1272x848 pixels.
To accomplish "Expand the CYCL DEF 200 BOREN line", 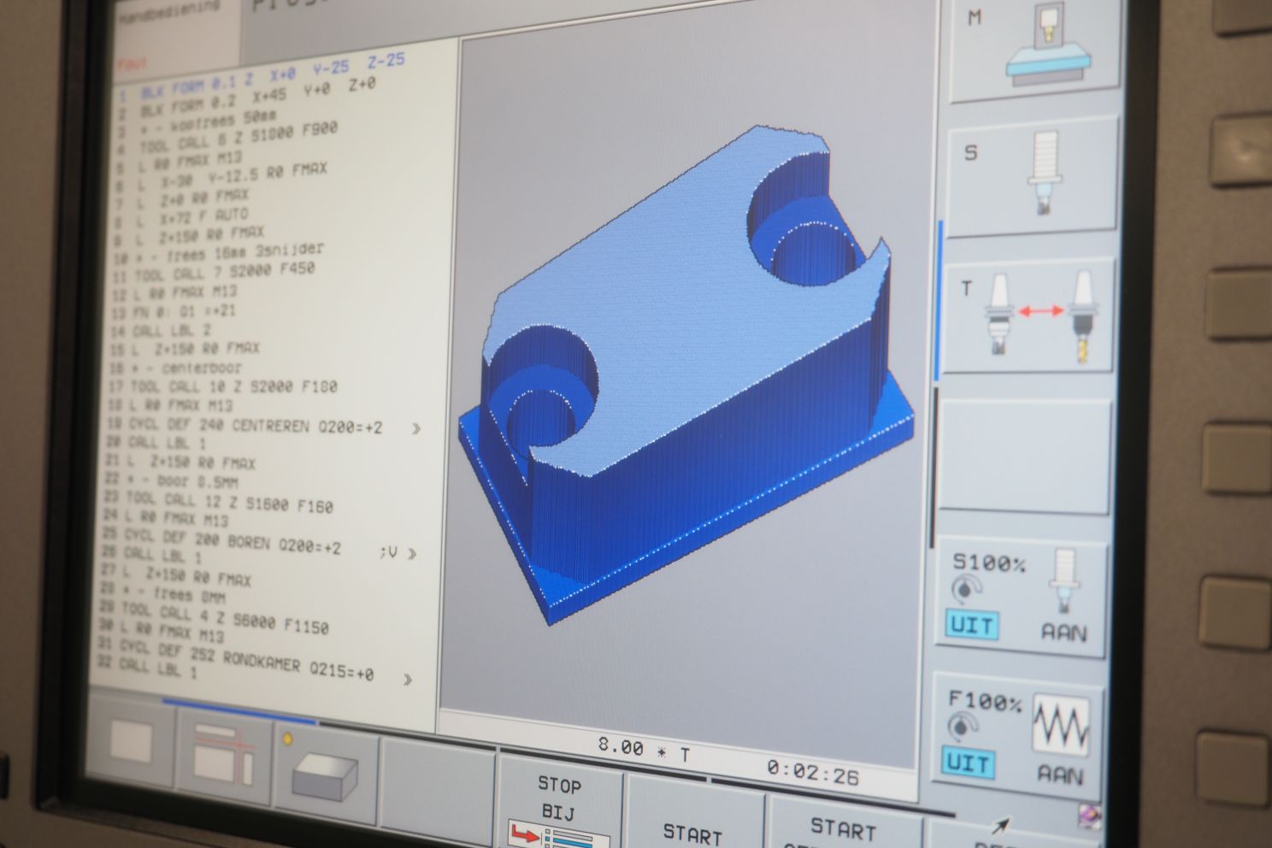I will click(412, 554).
